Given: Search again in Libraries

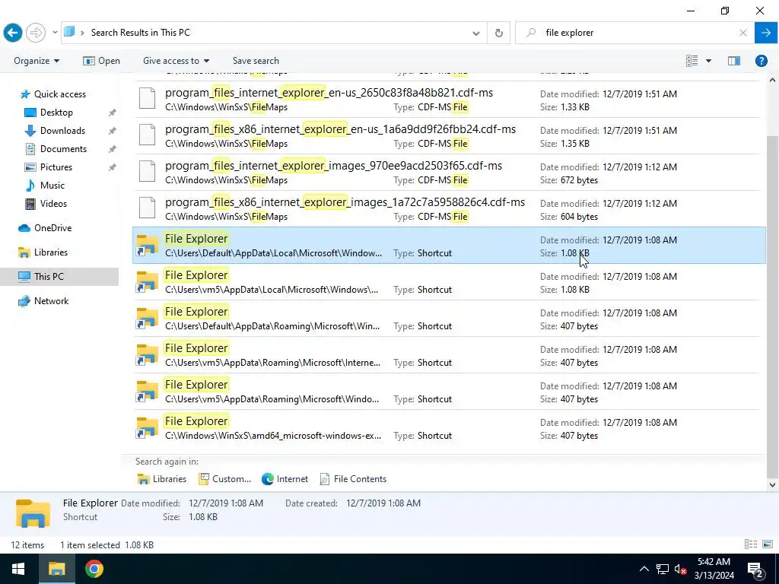Looking at the screenshot, I should [x=162, y=479].
